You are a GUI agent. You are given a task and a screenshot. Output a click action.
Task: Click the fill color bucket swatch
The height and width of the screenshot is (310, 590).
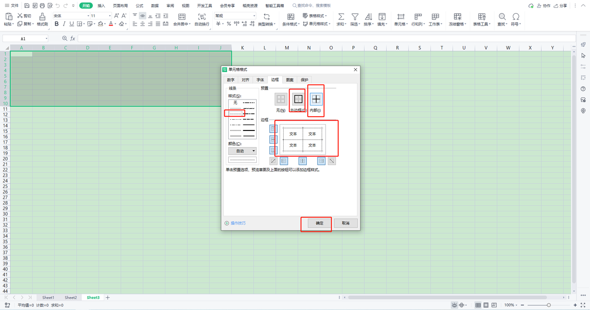(x=100, y=24)
